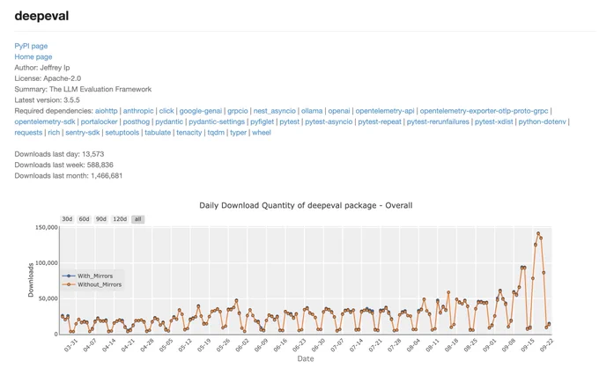Image resolution: width=599 pixels, height=368 pixels.
Task: Open the tenacity dependency link
Action: point(189,132)
